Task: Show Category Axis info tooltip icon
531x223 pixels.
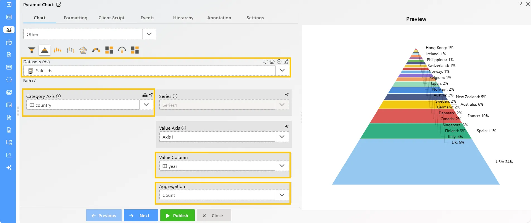Action: click(58, 96)
